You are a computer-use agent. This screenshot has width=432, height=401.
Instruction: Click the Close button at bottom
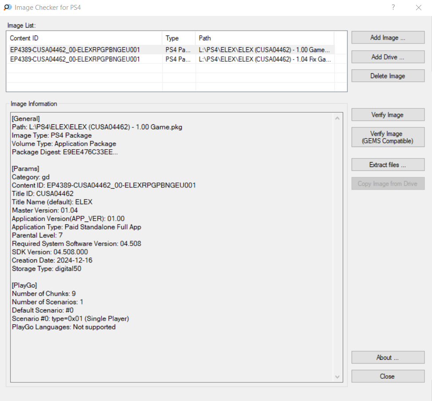click(388, 376)
